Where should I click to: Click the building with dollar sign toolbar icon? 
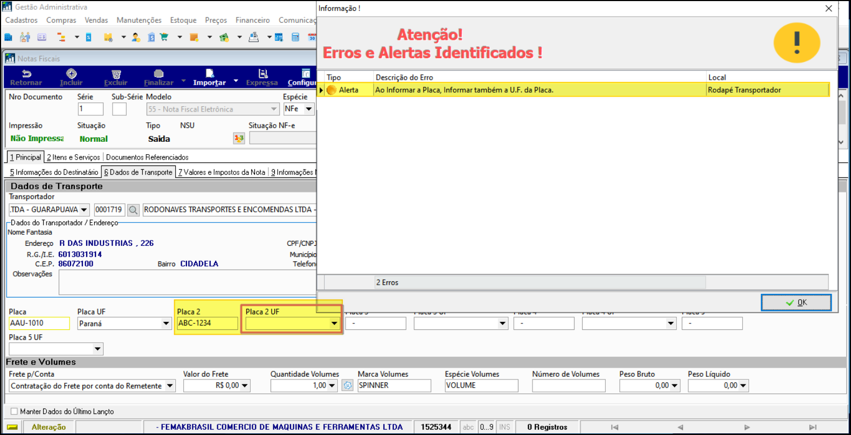coord(151,37)
